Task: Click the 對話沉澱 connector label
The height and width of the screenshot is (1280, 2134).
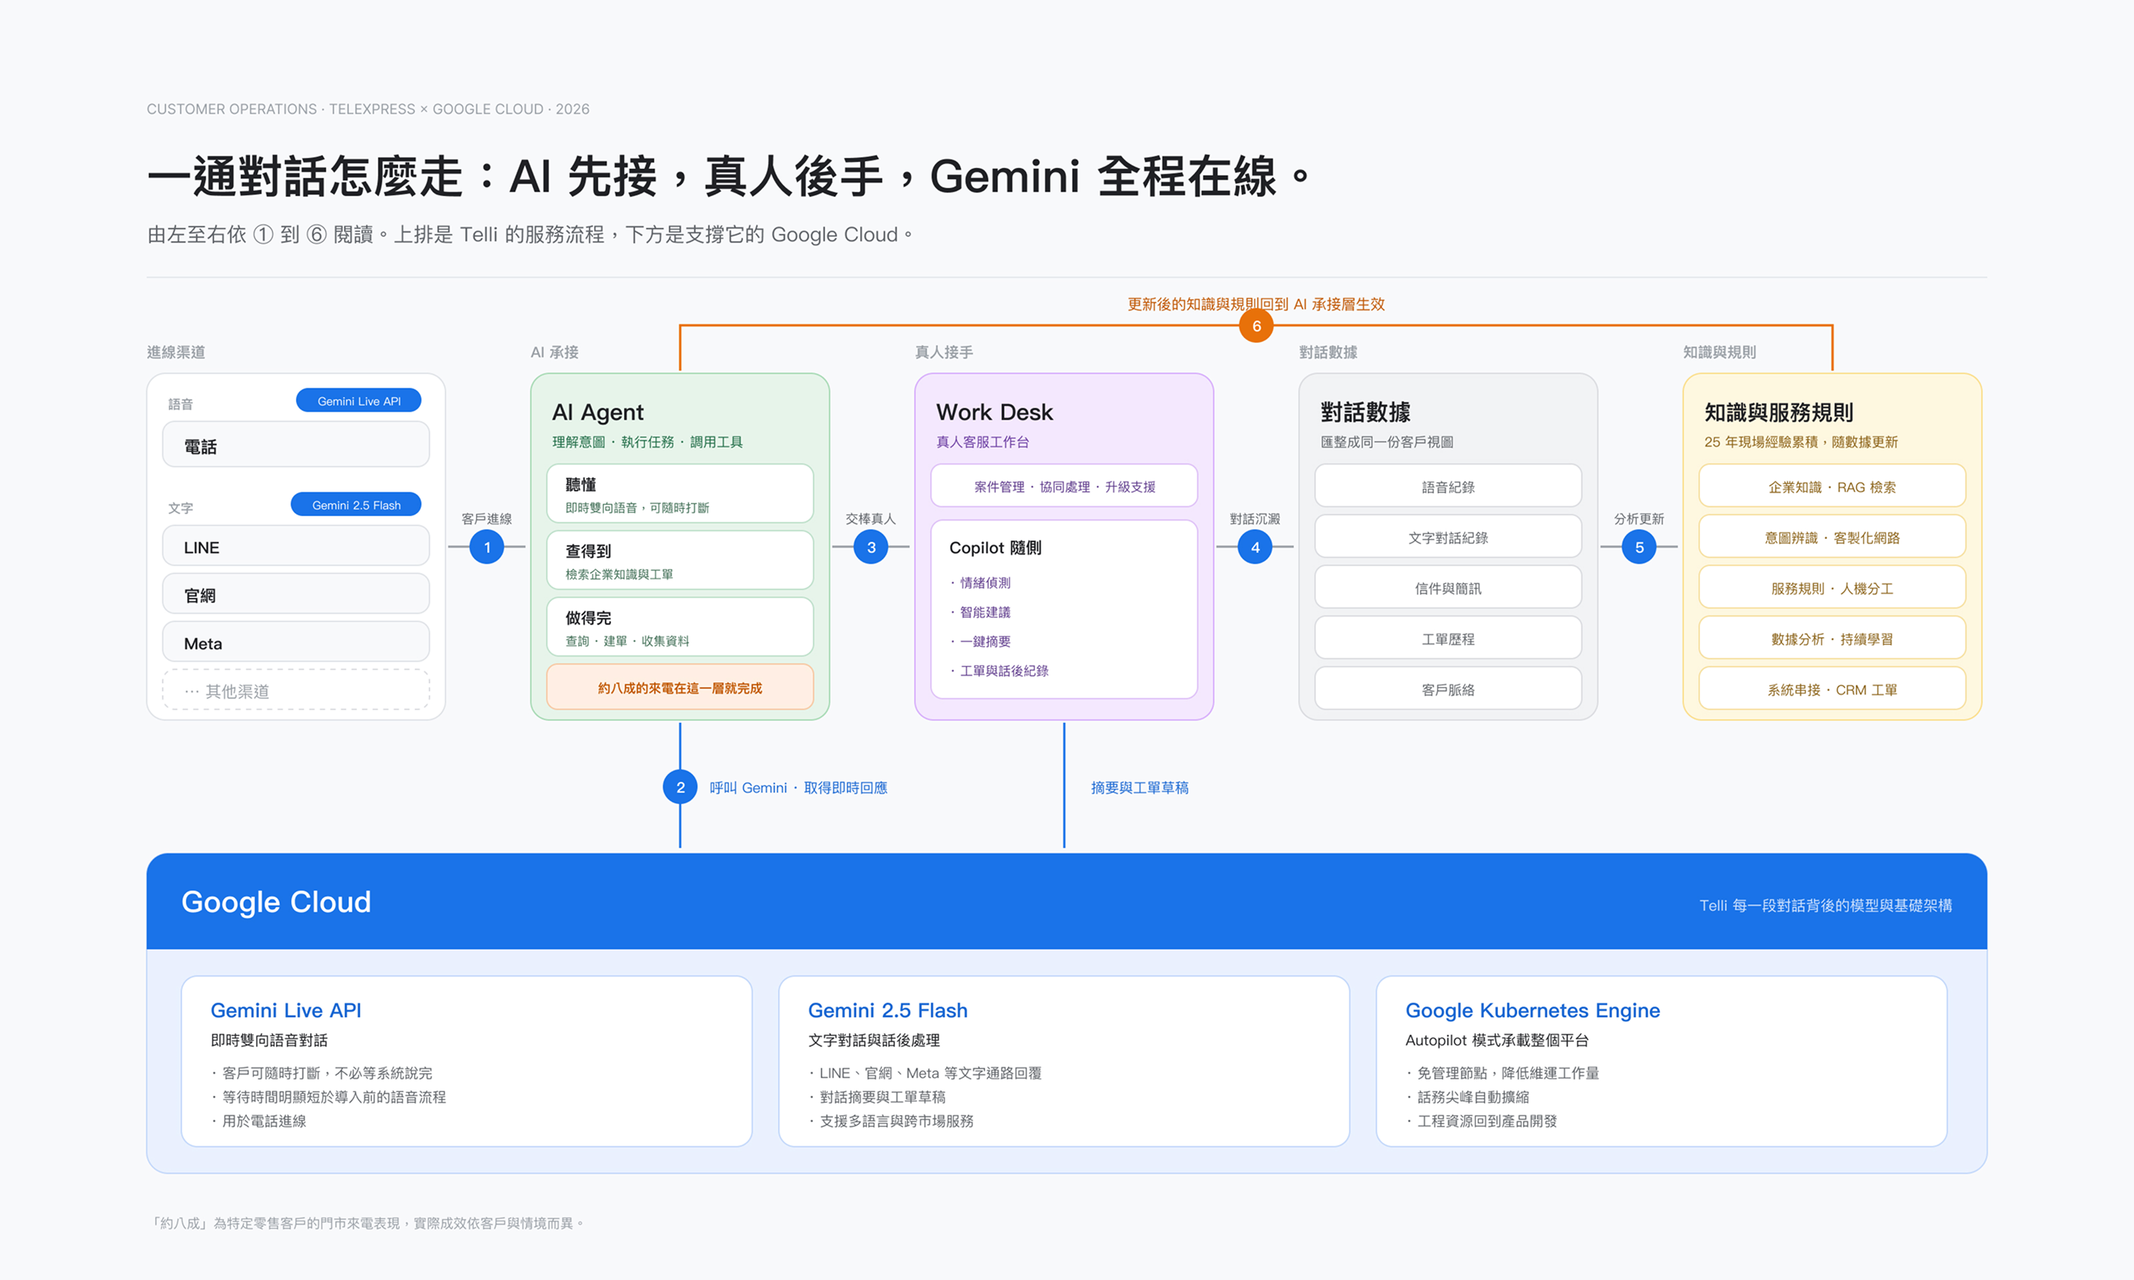Action: [x=1255, y=518]
